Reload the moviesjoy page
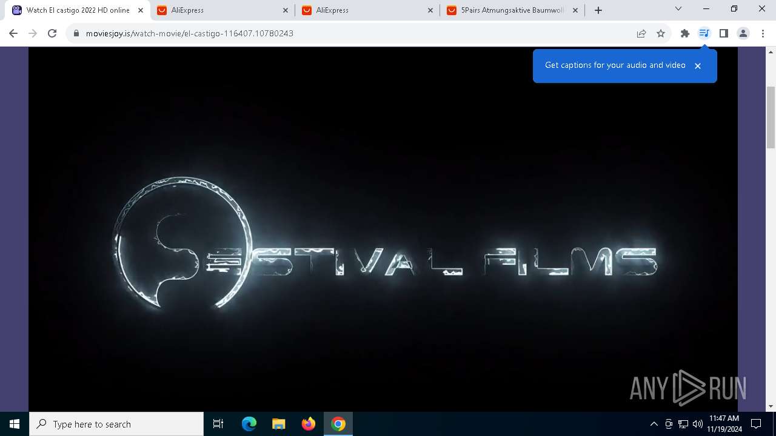The height and width of the screenshot is (436, 776). pyautogui.click(x=52, y=33)
